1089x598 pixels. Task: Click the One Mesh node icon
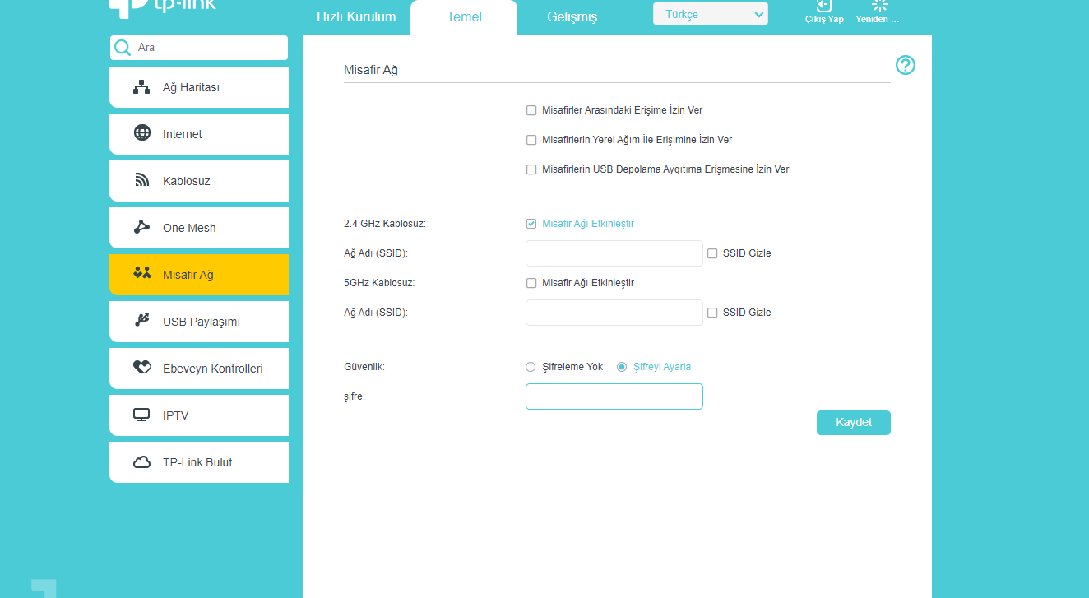tap(142, 227)
